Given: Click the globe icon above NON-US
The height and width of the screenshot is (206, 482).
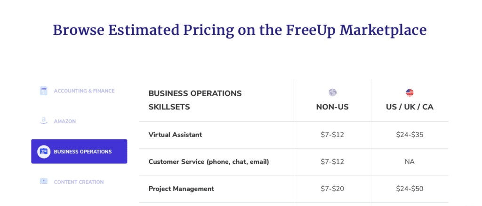Looking at the screenshot, I should 332,92.
